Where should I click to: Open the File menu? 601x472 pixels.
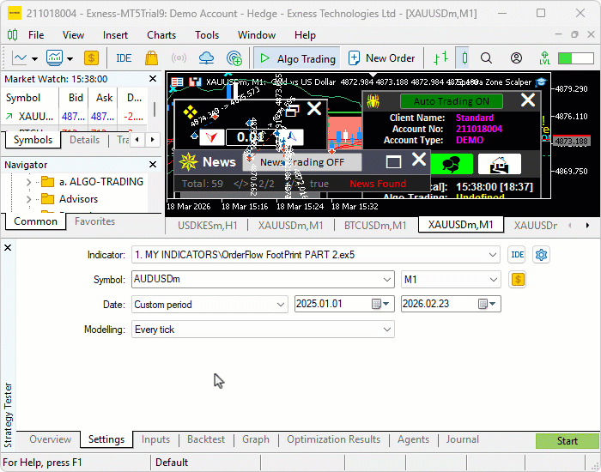(36, 35)
